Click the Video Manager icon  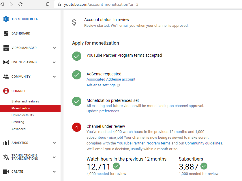(x=6, y=48)
